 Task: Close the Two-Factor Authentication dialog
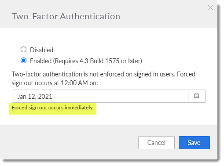tap(210, 8)
